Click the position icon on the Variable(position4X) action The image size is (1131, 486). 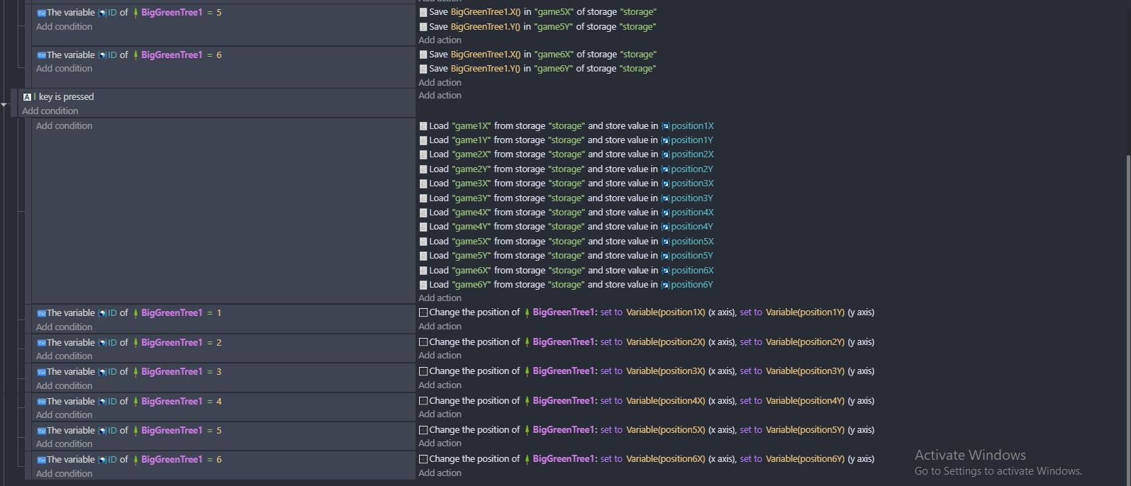[423, 401]
